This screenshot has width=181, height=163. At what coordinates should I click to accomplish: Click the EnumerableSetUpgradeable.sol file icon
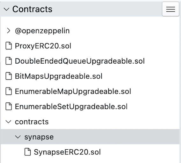9,106
